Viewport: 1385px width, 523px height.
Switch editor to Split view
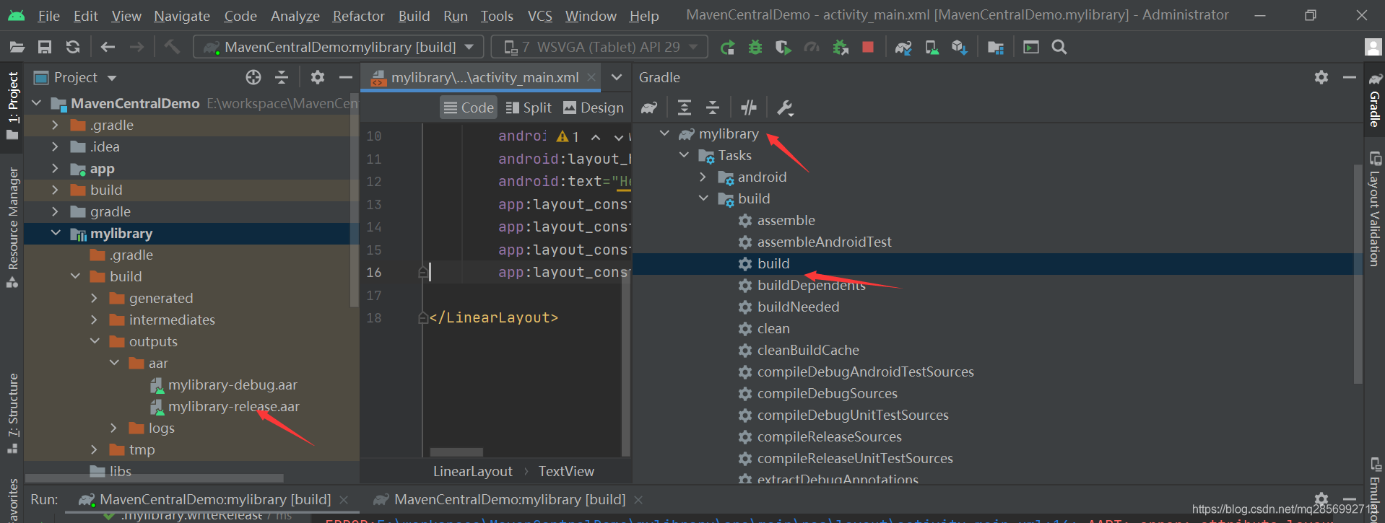pyautogui.click(x=529, y=107)
